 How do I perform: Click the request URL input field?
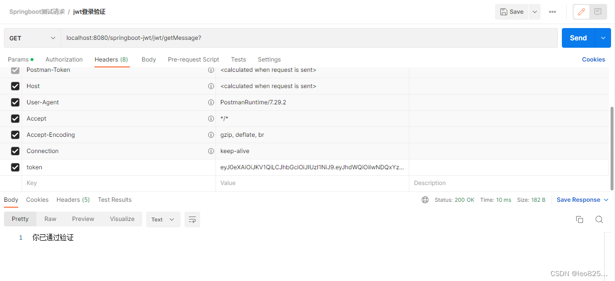309,38
